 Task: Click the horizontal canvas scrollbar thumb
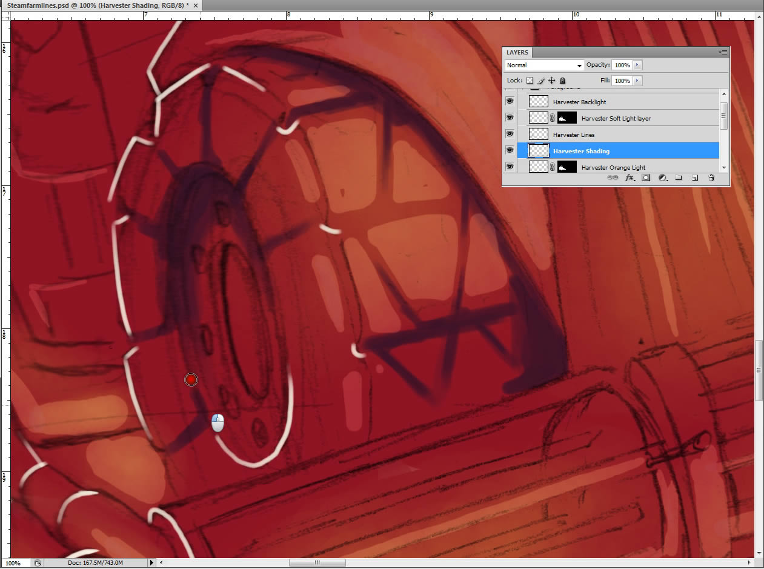(x=317, y=563)
